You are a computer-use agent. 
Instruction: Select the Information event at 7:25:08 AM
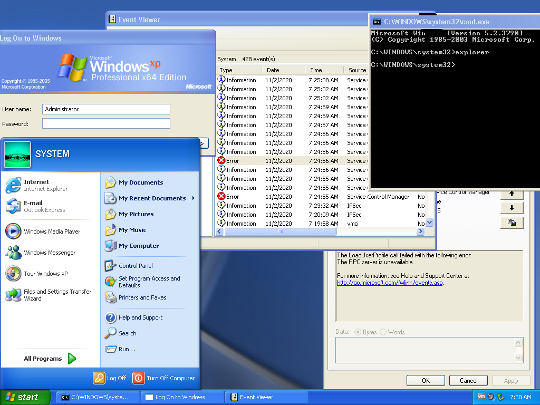point(292,80)
